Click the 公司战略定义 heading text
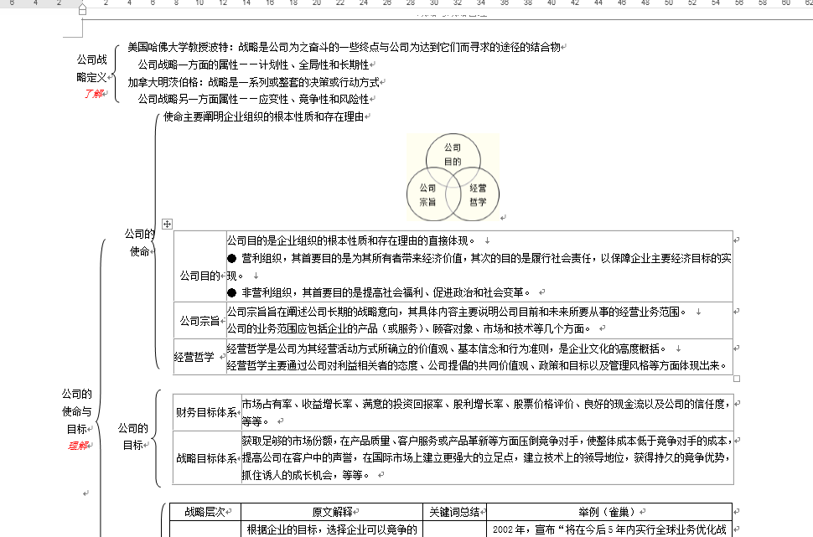This screenshot has height=537, width=813. pyautogui.click(x=91, y=69)
